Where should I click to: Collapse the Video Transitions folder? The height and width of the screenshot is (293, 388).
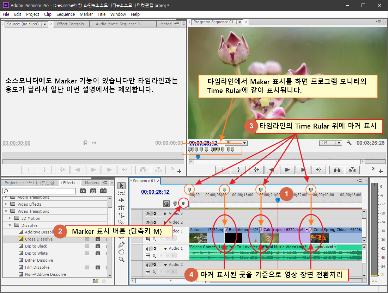point(6,211)
